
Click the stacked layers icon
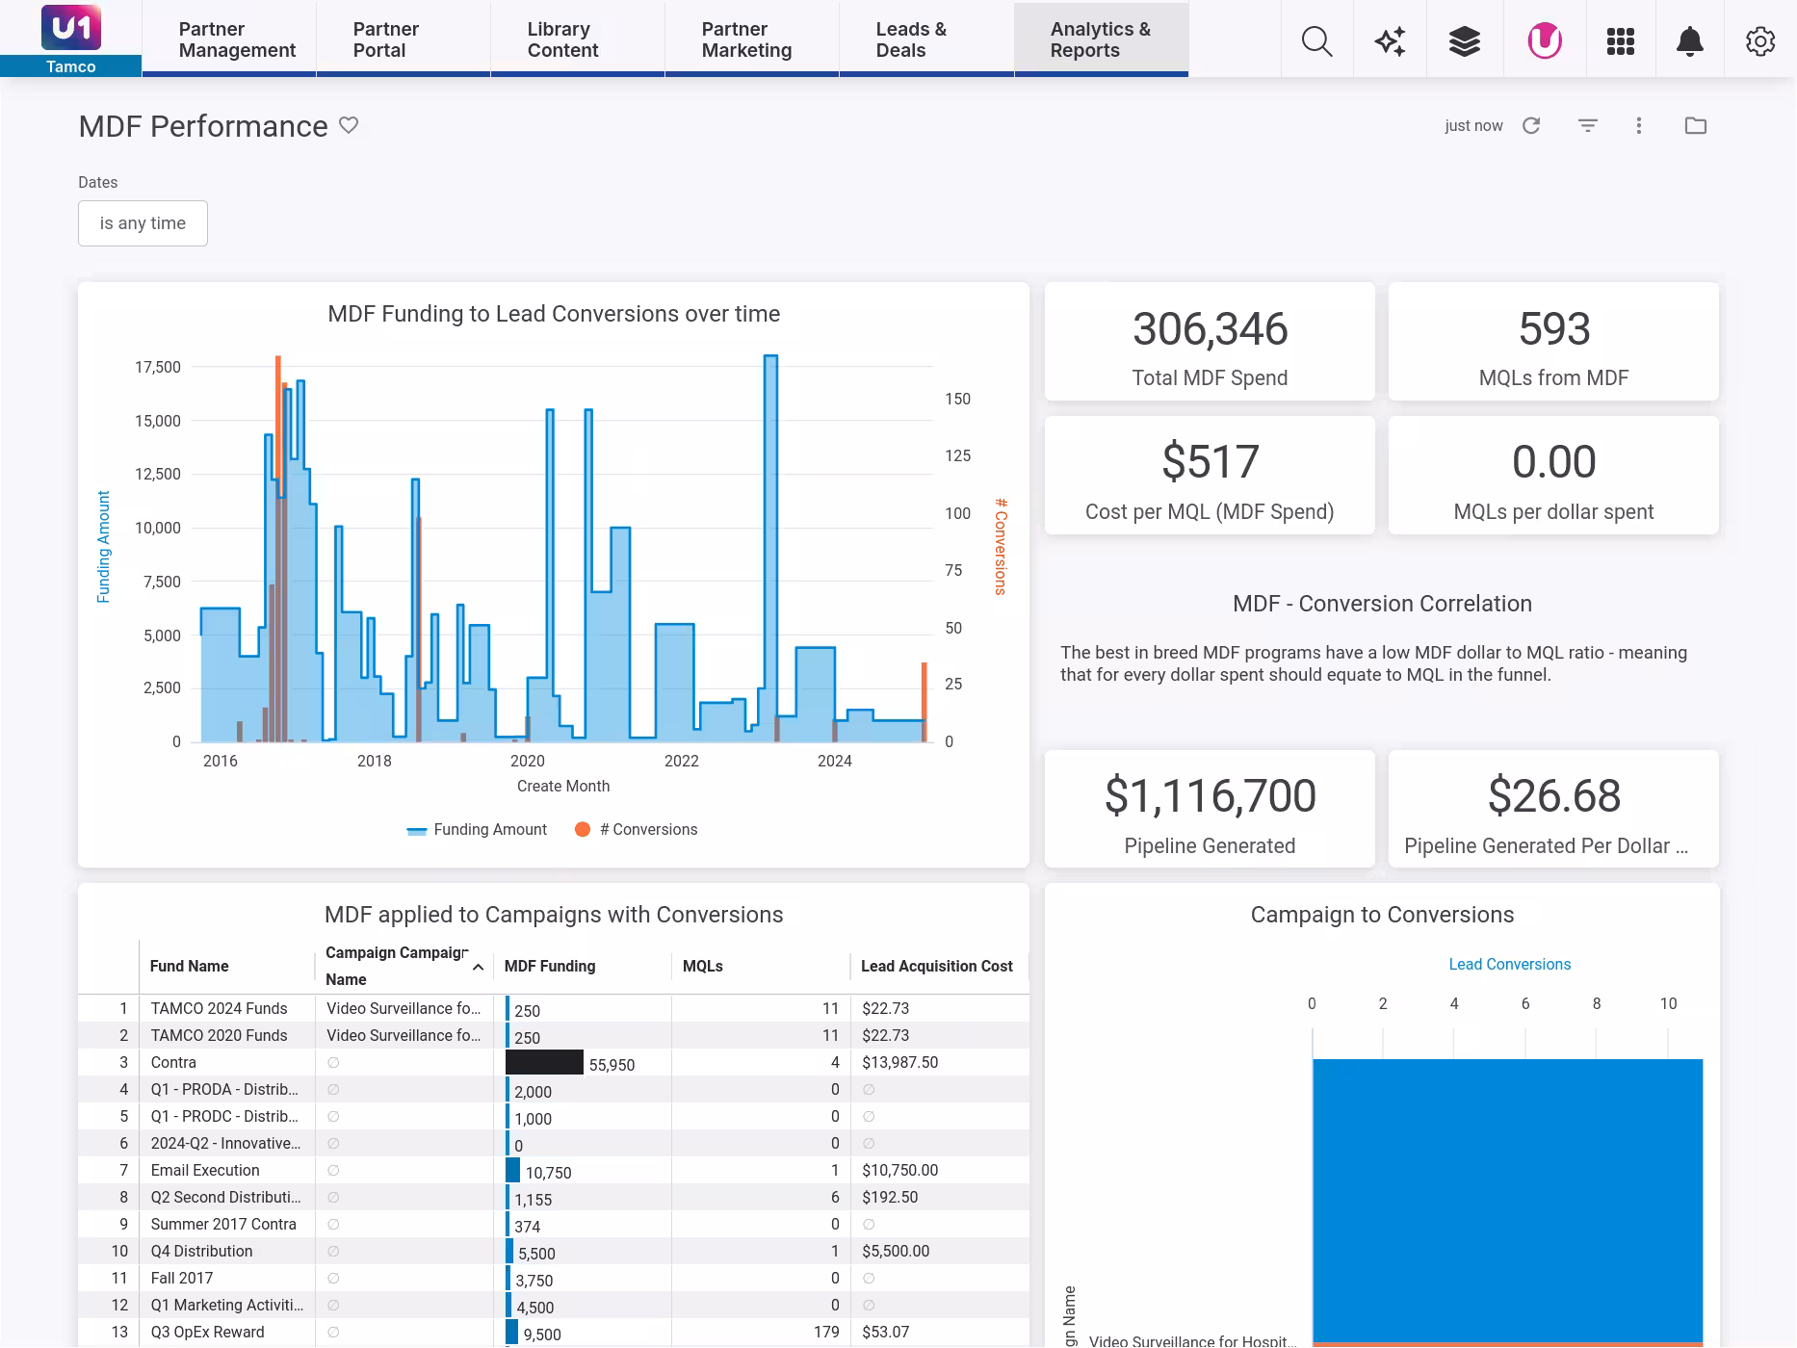1464,41
